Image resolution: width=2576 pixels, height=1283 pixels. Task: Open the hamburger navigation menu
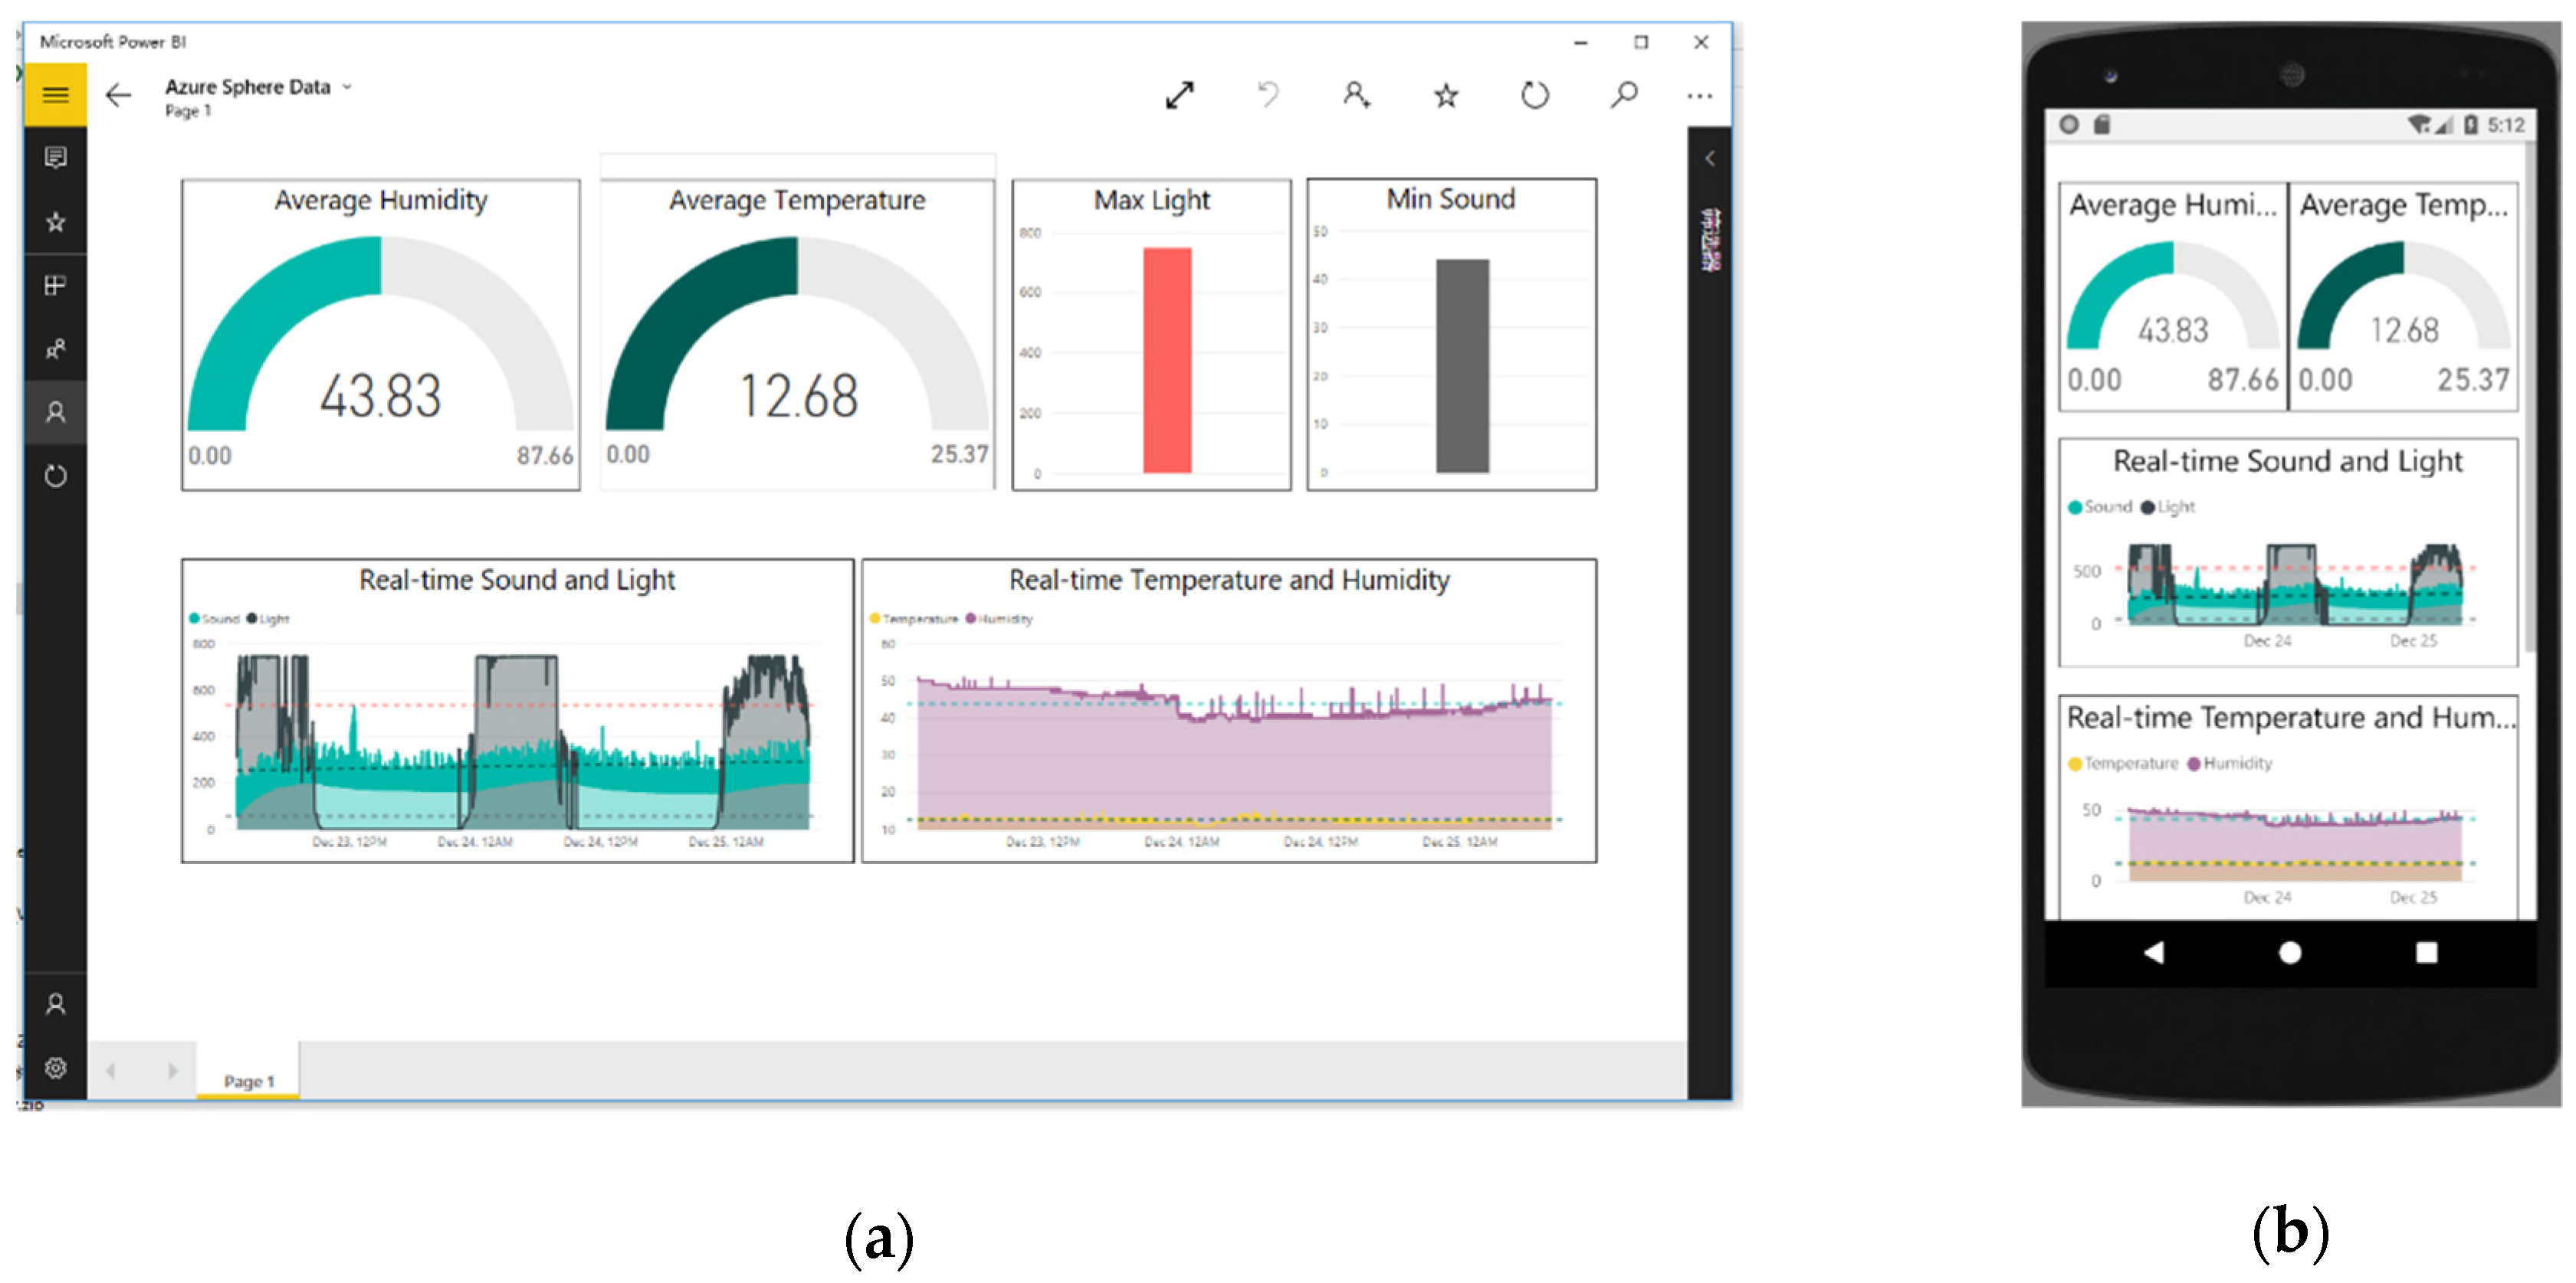[55, 95]
